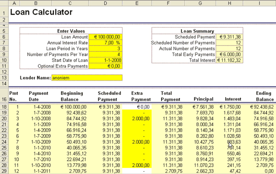This screenshot has height=174, width=276.
Task: Click the Loan Summary heading
Action: [197, 31]
